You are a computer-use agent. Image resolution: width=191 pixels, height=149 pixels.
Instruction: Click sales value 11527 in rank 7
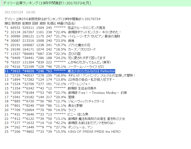click(x=15, y=54)
